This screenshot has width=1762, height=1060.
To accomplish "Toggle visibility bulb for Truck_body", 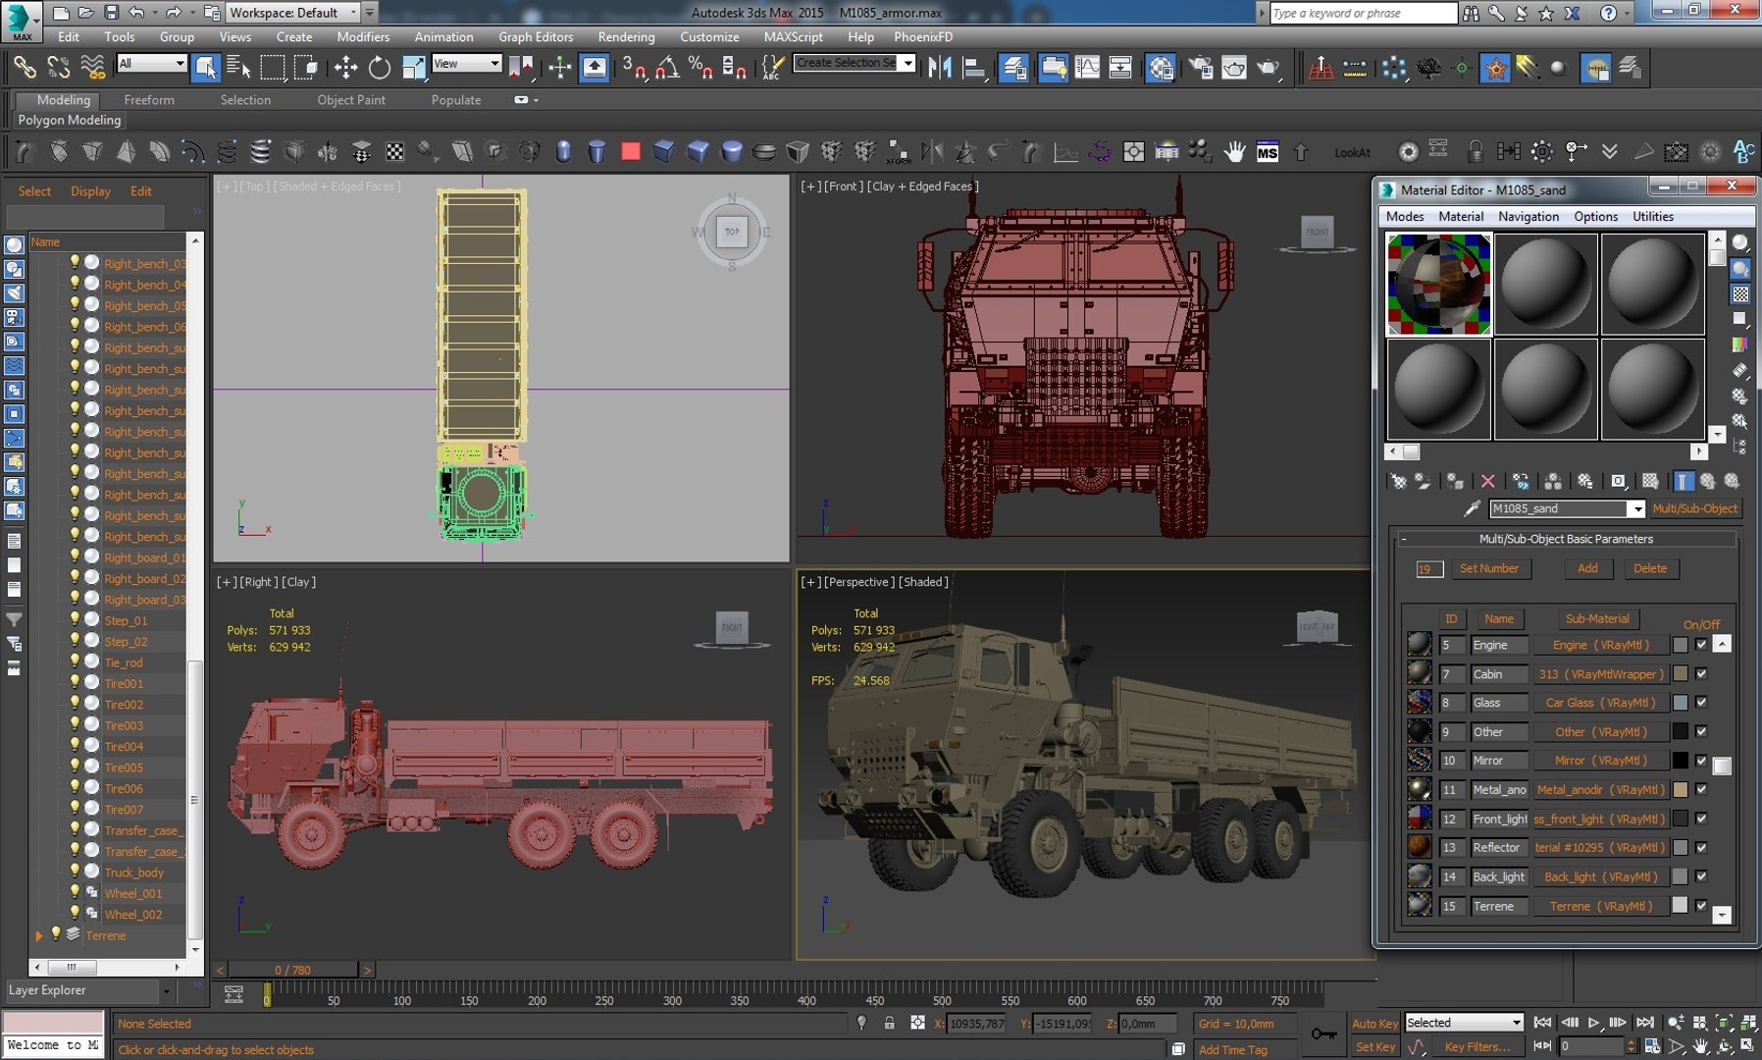I will pyautogui.click(x=74, y=872).
